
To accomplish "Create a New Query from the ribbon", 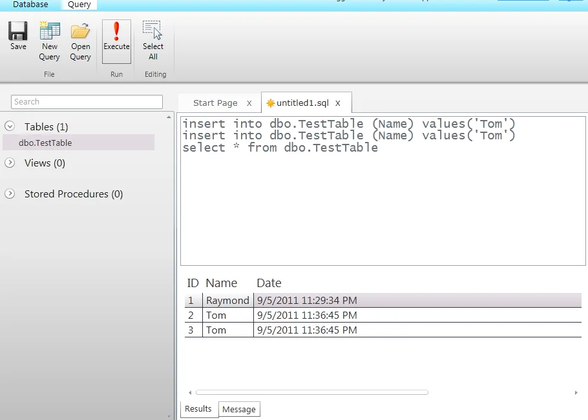I will 50,31.
